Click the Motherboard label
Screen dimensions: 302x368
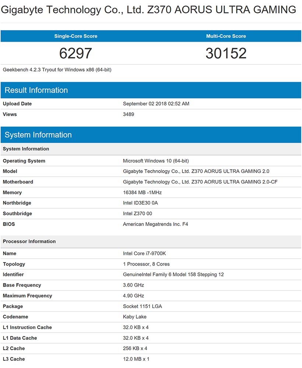tap(18, 182)
